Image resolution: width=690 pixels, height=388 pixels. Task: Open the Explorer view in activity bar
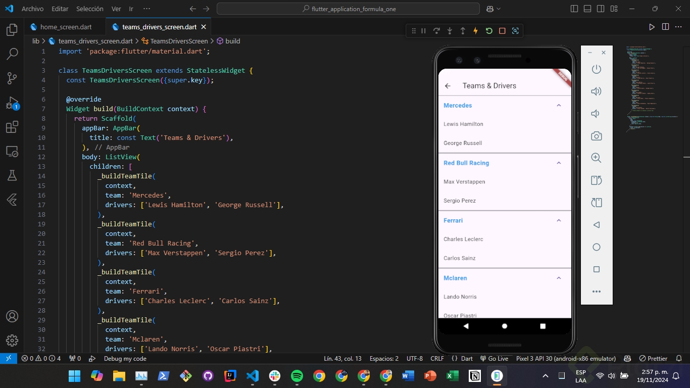click(12, 30)
